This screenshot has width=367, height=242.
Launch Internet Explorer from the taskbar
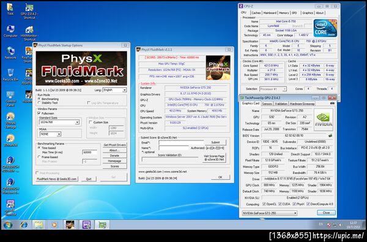coord(24,225)
